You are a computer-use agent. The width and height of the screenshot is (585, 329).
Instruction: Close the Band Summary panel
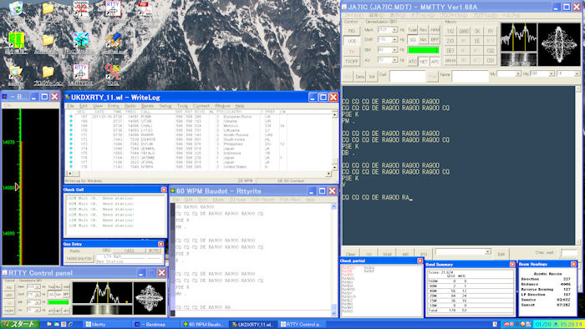(x=512, y=264)
